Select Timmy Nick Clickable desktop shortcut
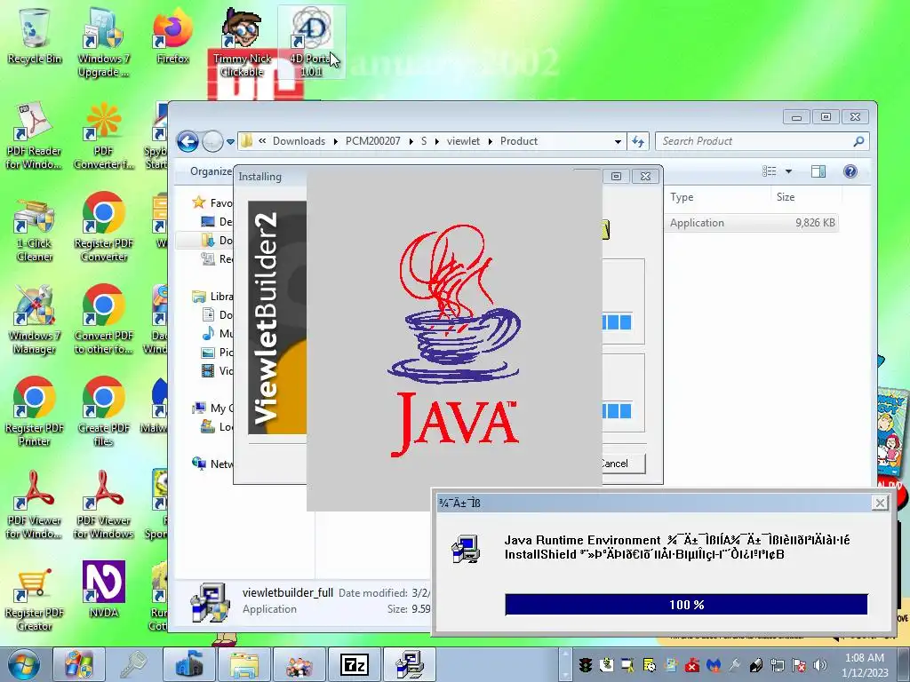910x682 pixels. pyautogui.click(x=242, y=43)
